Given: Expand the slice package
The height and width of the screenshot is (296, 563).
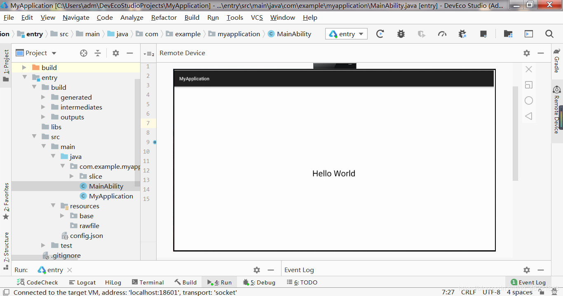Looking at the screenshot, I should click(x=72, y=176).
